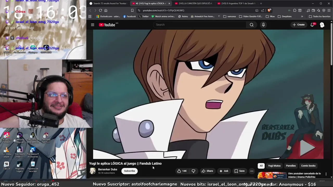The height and width of the screenshot is (187, 333).
Task: Open the Facebook bookmark
Action: coord(129,16)
